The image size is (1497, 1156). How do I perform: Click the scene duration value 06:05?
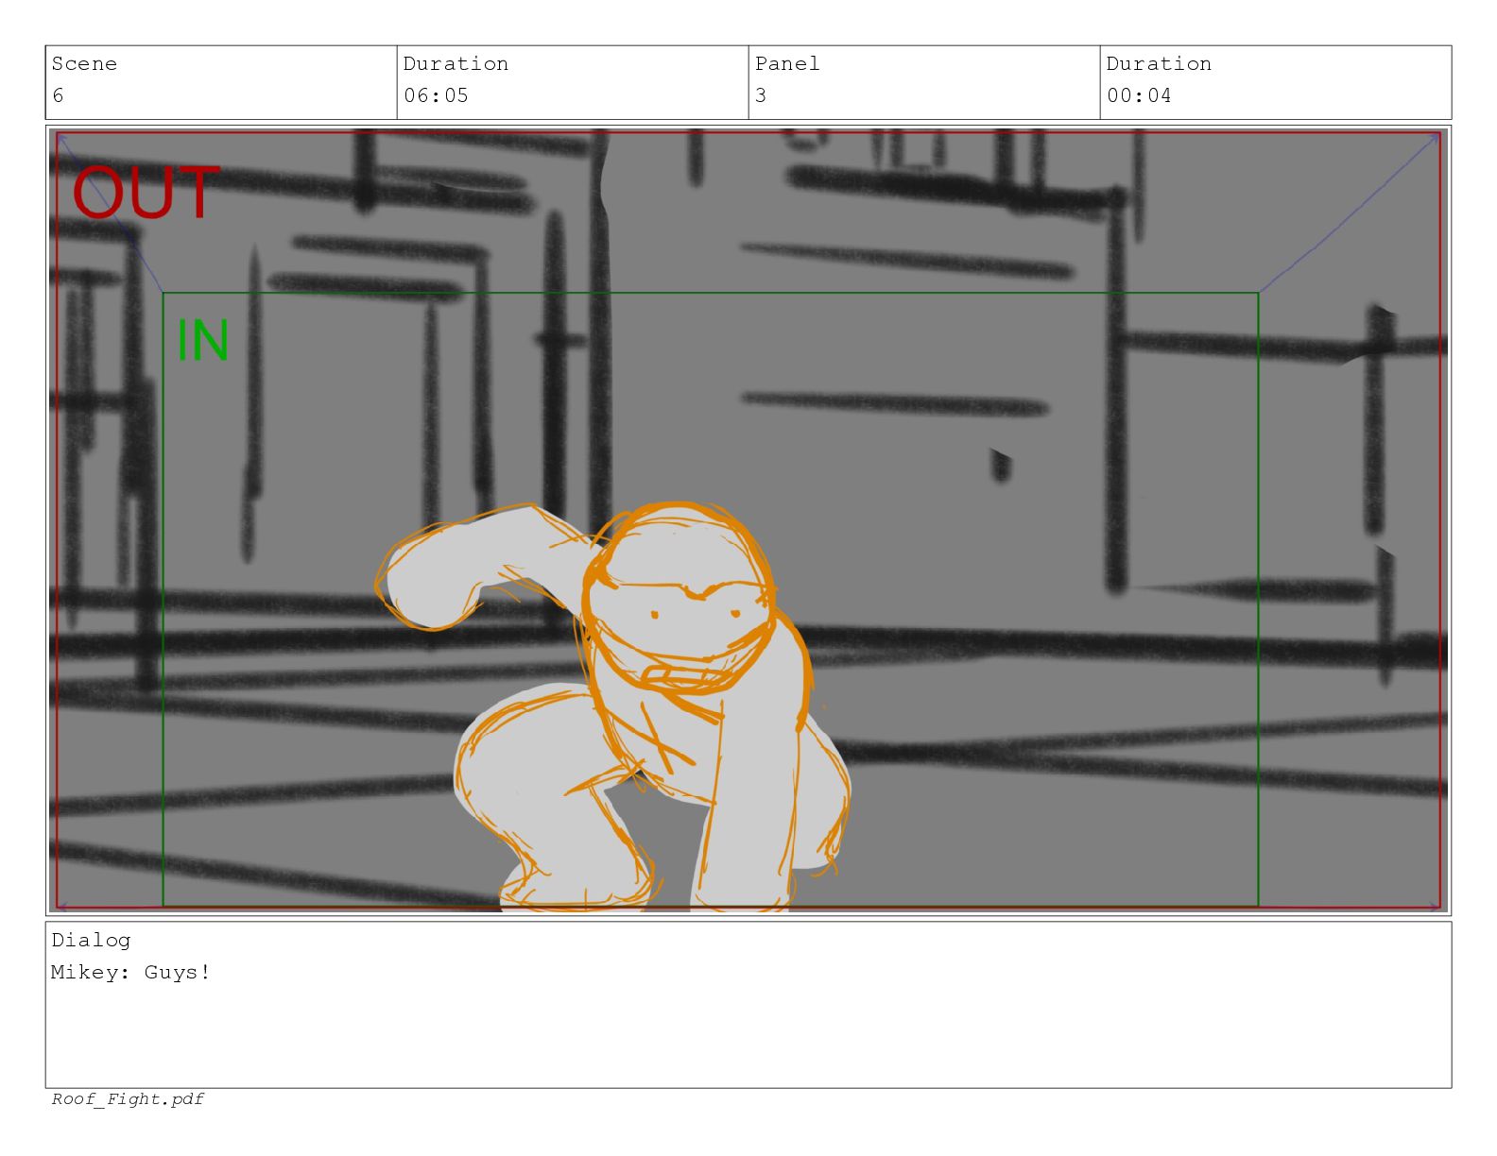tap(436, 95)
